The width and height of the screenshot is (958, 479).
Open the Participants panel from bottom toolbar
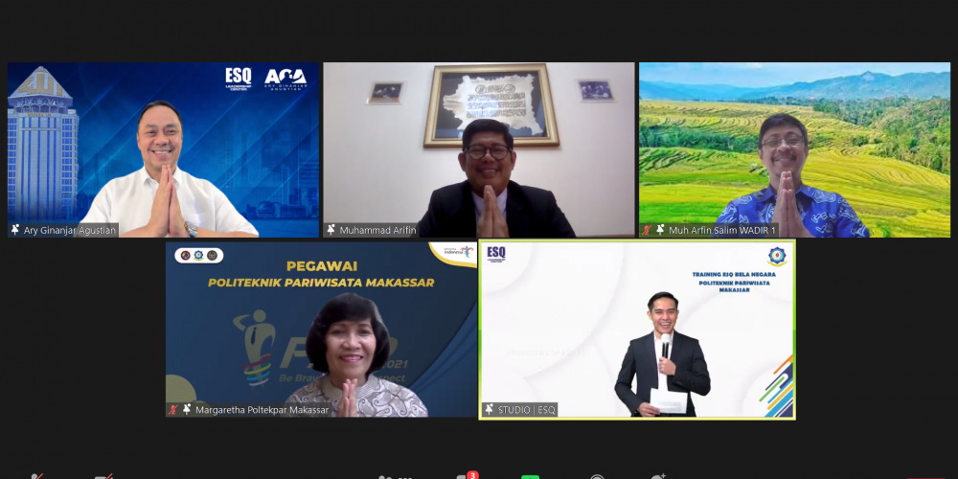[x=387, y=476]
